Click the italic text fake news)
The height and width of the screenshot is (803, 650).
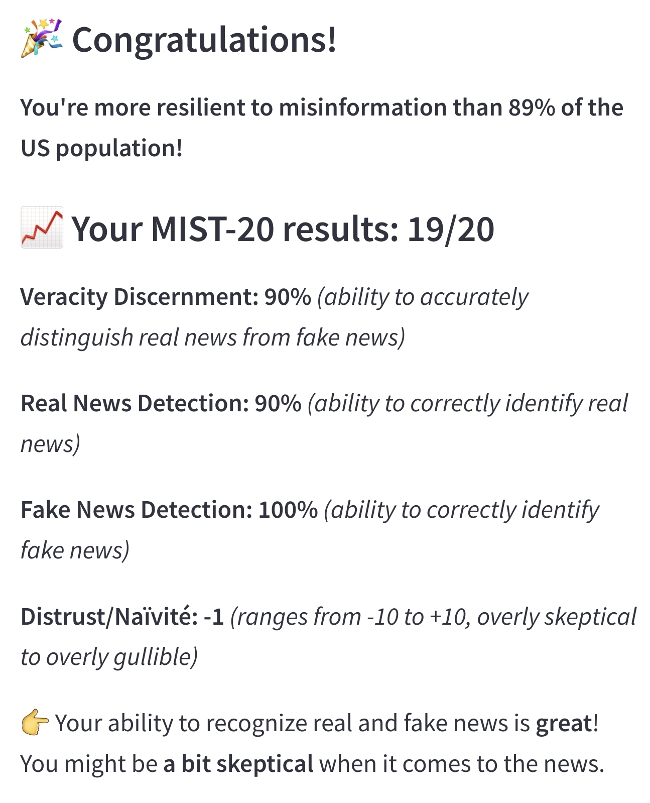click(75, 550)
